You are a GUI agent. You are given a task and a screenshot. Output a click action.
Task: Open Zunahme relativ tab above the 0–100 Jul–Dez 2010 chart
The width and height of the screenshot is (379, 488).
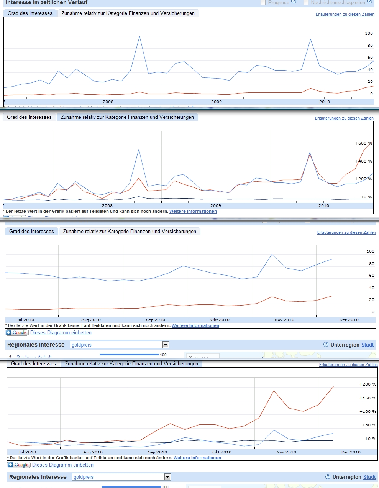[130, 231]
